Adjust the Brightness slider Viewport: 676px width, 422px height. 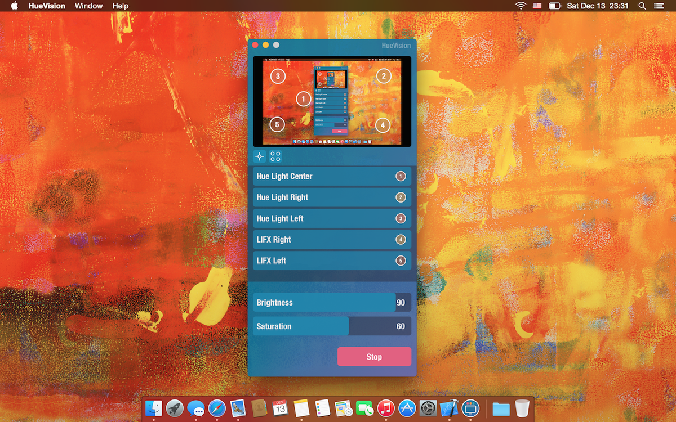coord(332,302)
